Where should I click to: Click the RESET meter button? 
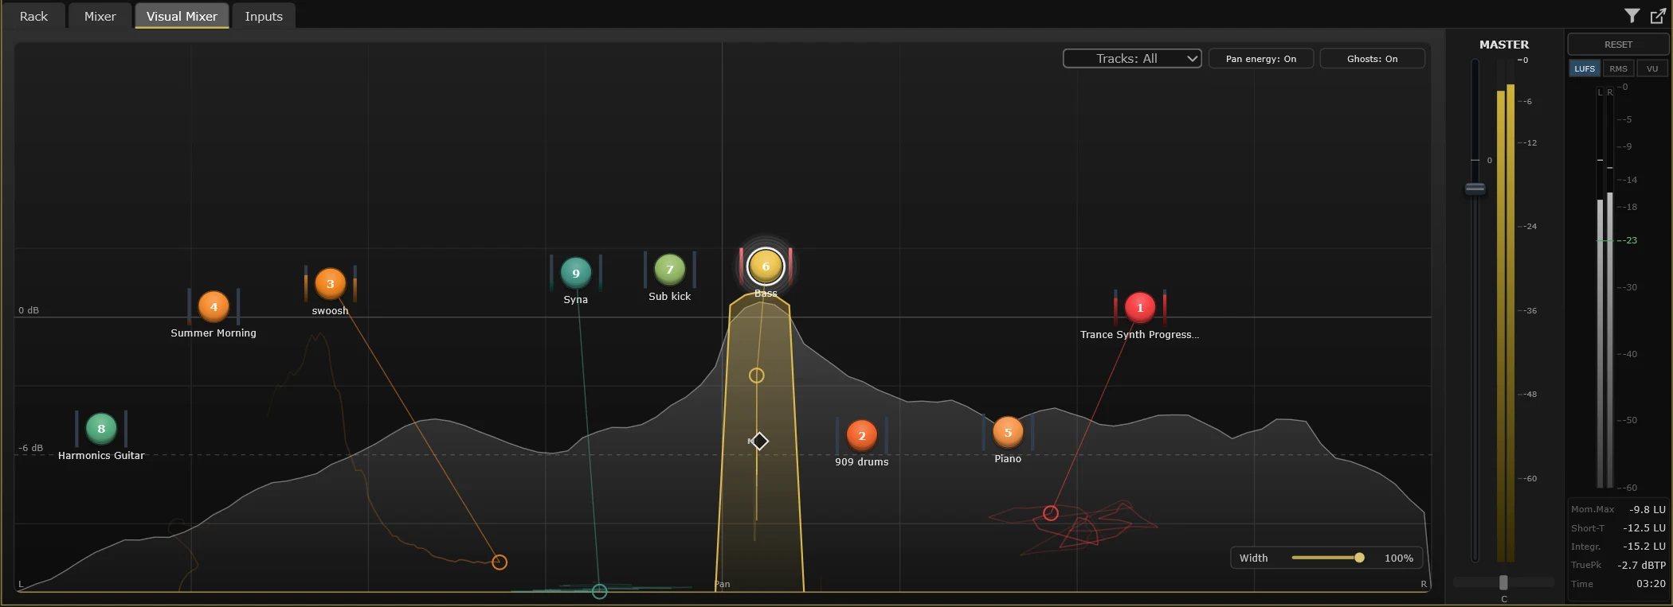click(x=1618, y=45)
